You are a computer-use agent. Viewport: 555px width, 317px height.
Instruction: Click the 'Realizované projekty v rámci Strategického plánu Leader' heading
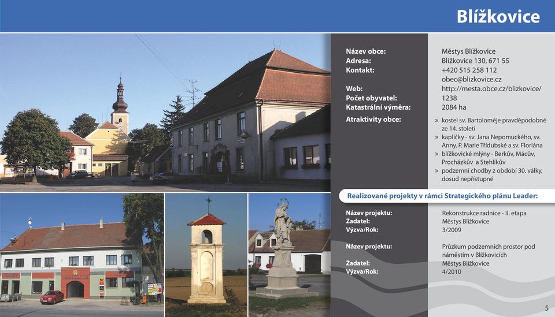[442, 196]
